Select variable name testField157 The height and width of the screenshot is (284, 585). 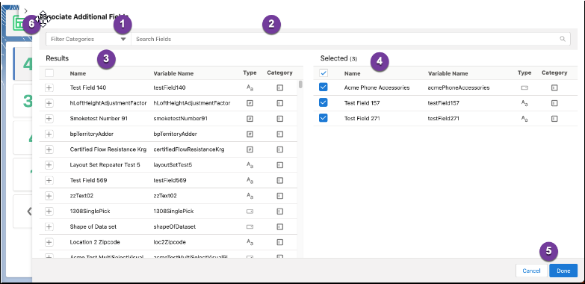point(444,103)
